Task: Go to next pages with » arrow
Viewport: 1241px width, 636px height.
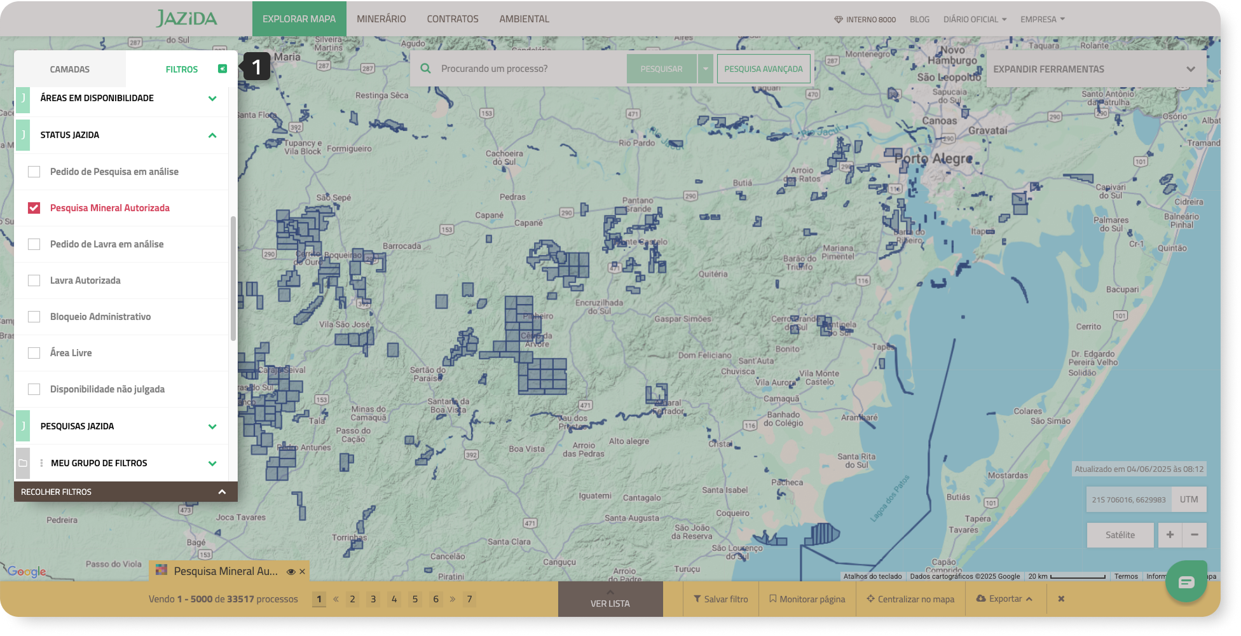Action: [453, 599]
